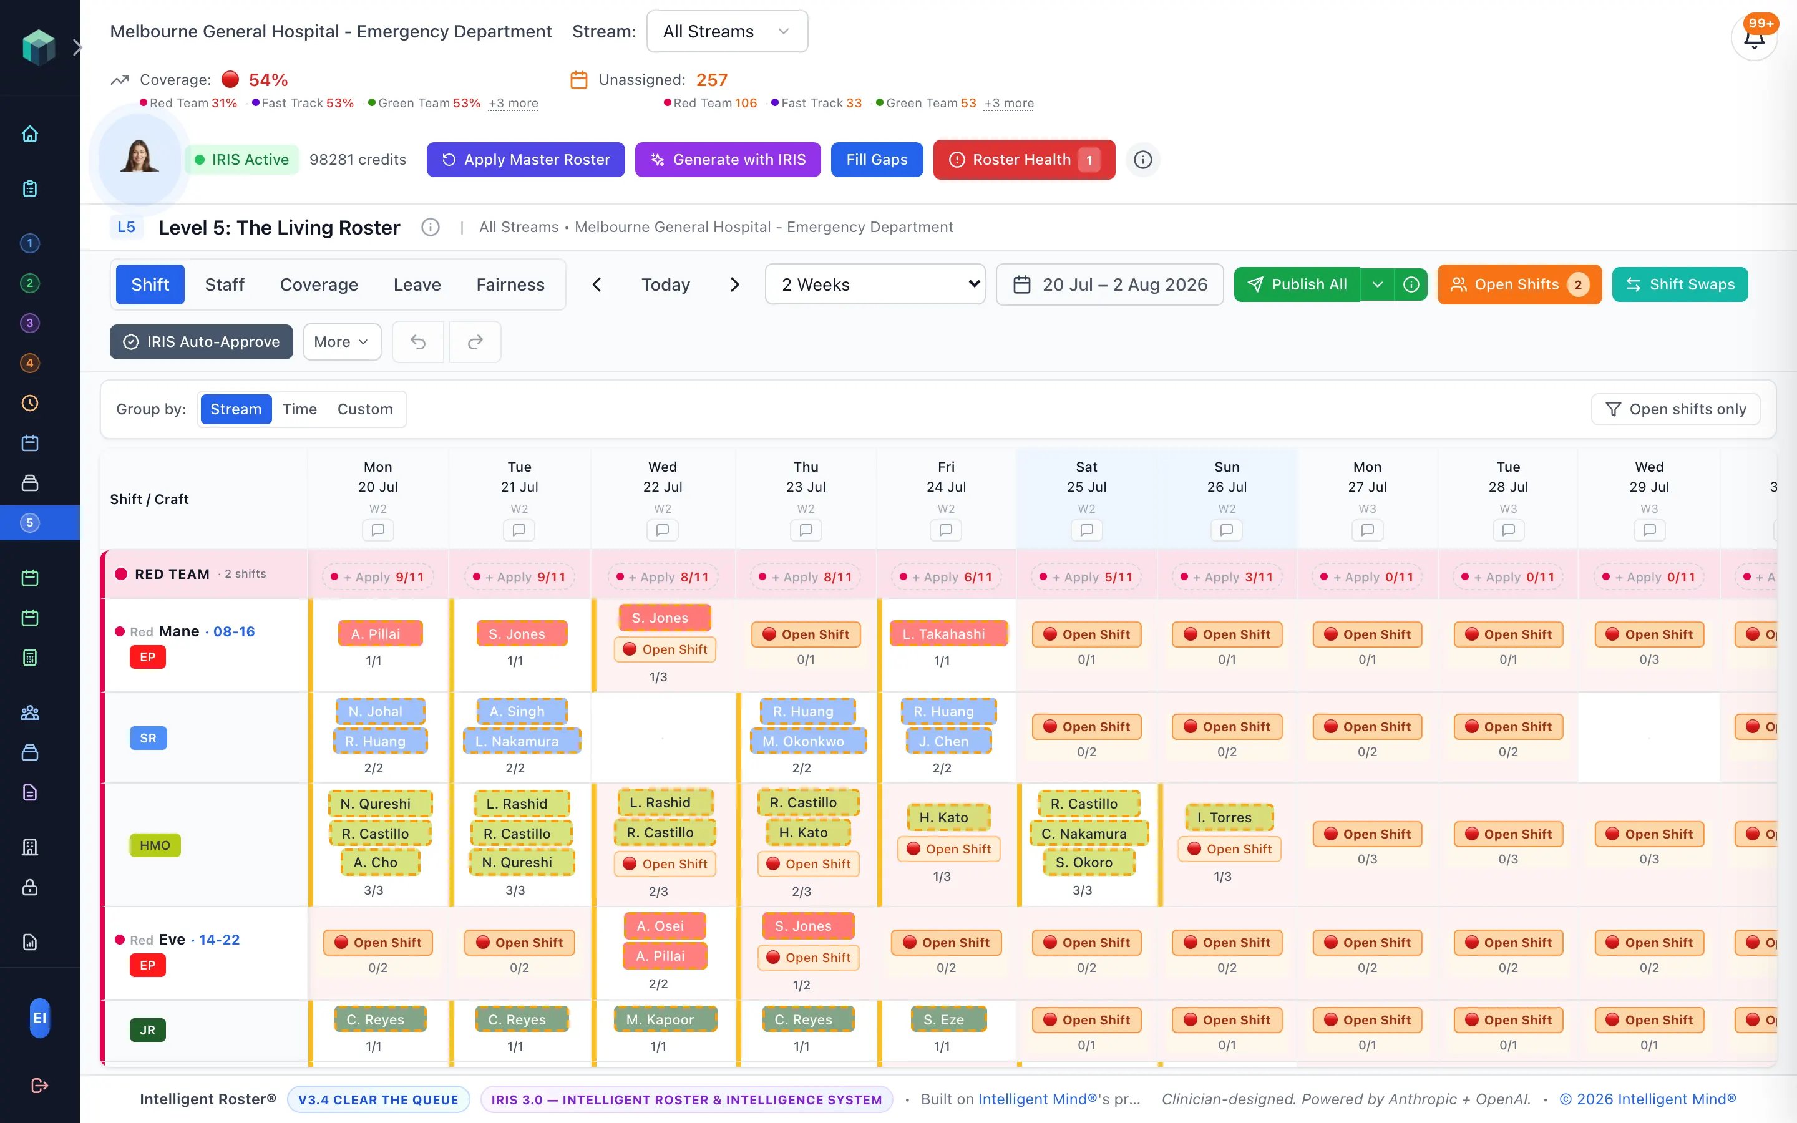Go to level 4 badge in sidebar
Screen dimensions: 1797x1123
pos(30,363)
